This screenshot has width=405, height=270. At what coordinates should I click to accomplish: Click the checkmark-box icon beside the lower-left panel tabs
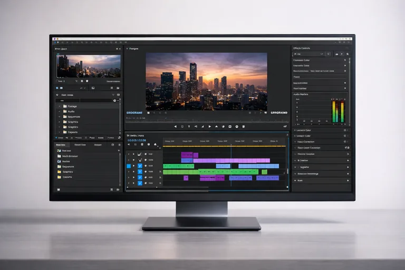[113, 144]
